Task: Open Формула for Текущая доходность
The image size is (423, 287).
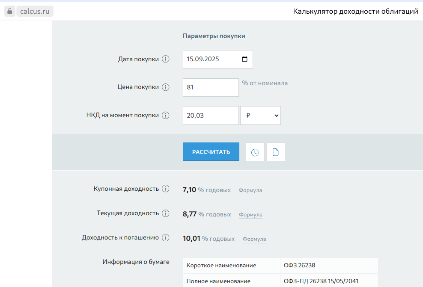Action: pyautogui.click(x=250, y=215)
